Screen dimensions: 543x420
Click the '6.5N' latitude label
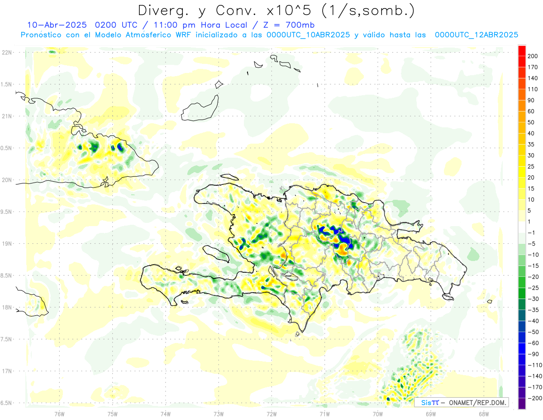tap(7, 403)
